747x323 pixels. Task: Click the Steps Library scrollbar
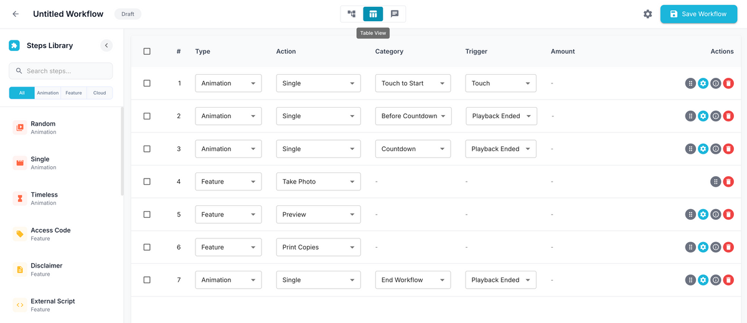[x=122, y=151]
